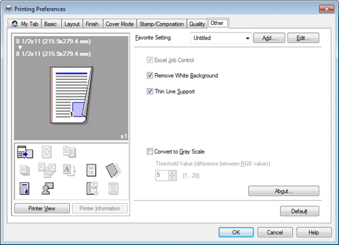Open the Favorite Setting dropdown
Image resolution: width=339 pixels, height=245 pixels.
(221, 38)
